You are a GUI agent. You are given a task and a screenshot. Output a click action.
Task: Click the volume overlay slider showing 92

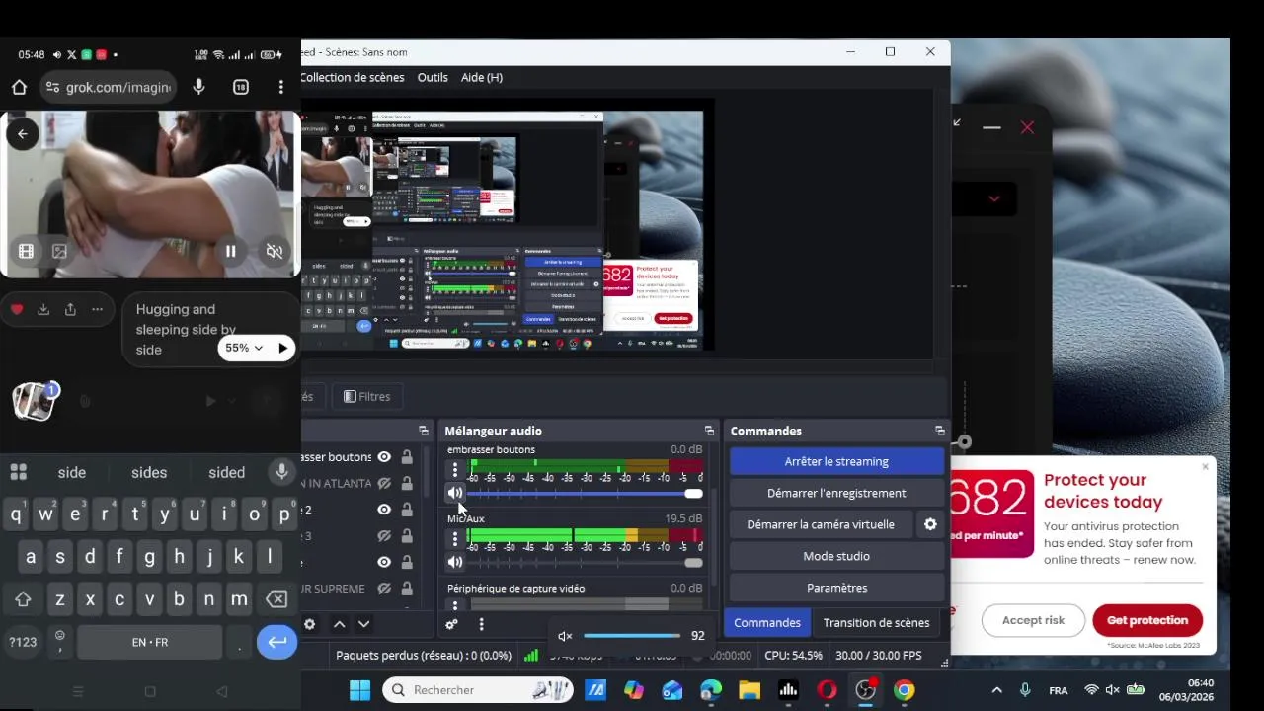coord(632,636)
